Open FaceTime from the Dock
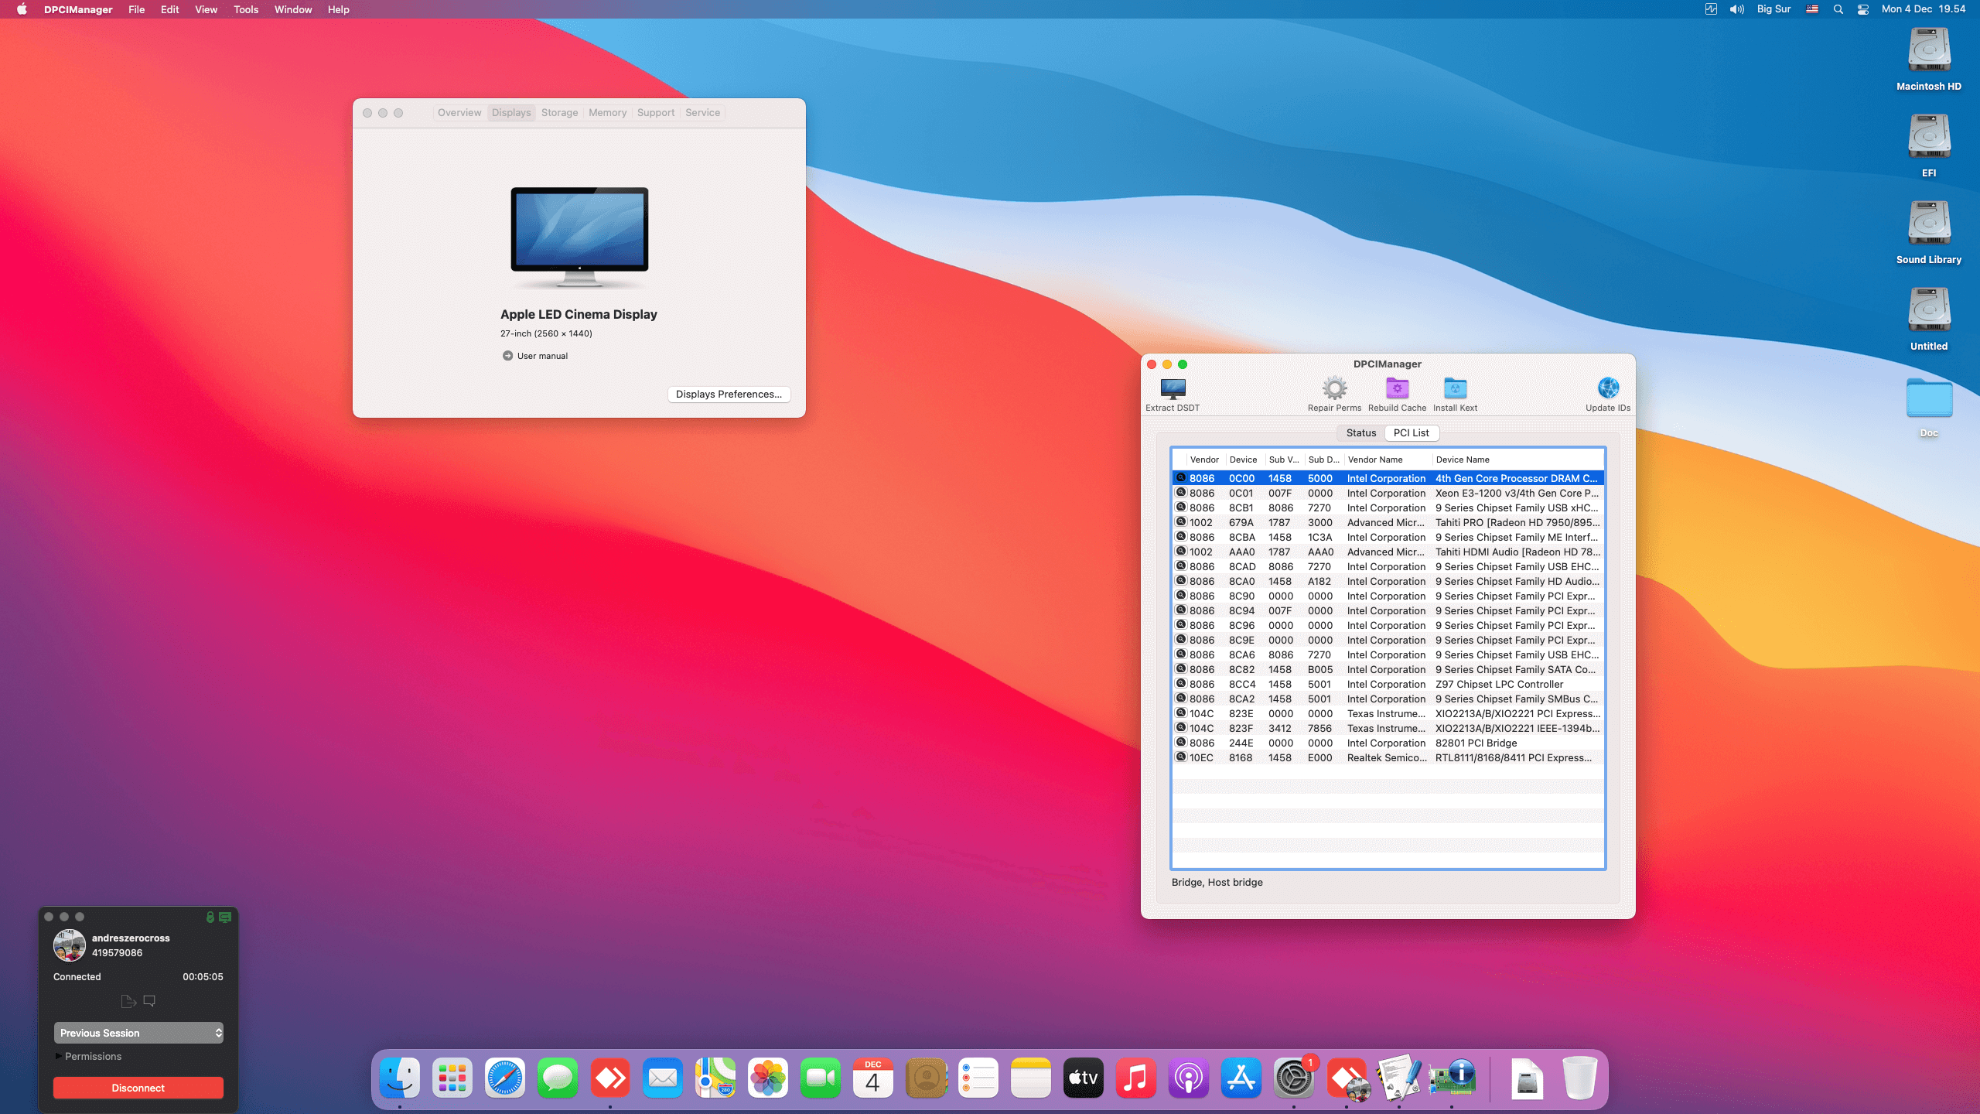 pos(821,1078)
